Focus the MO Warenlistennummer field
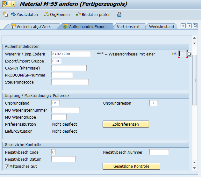This screenshot has height=177, width=201. (x=66, y=110)
